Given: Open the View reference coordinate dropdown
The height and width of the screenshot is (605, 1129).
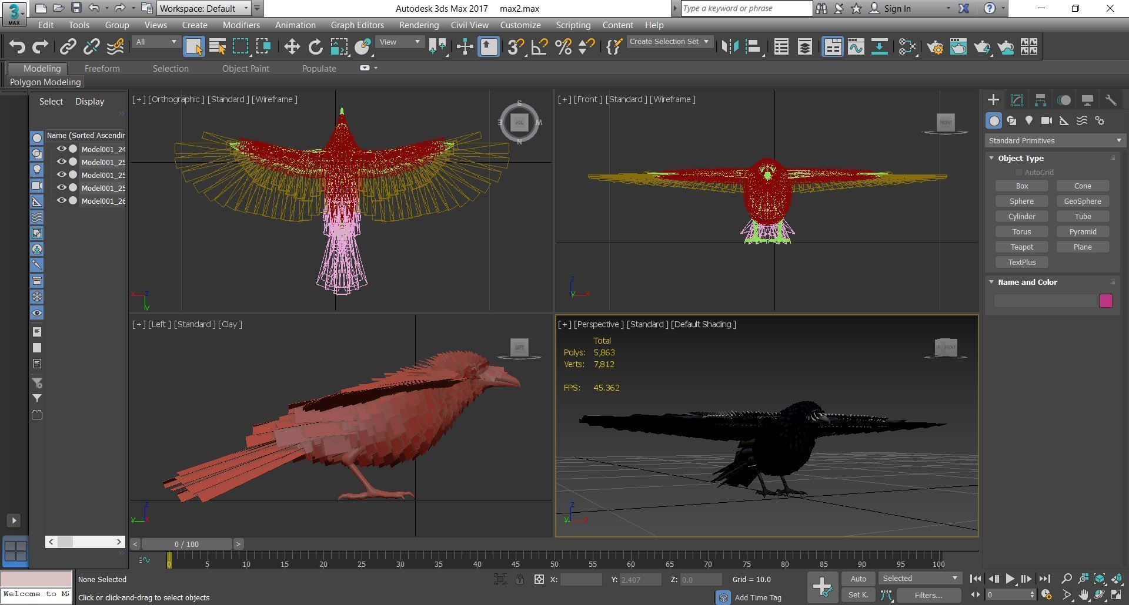Looking at the screenshot, I should pyautogui.click(x=399, y=42).
